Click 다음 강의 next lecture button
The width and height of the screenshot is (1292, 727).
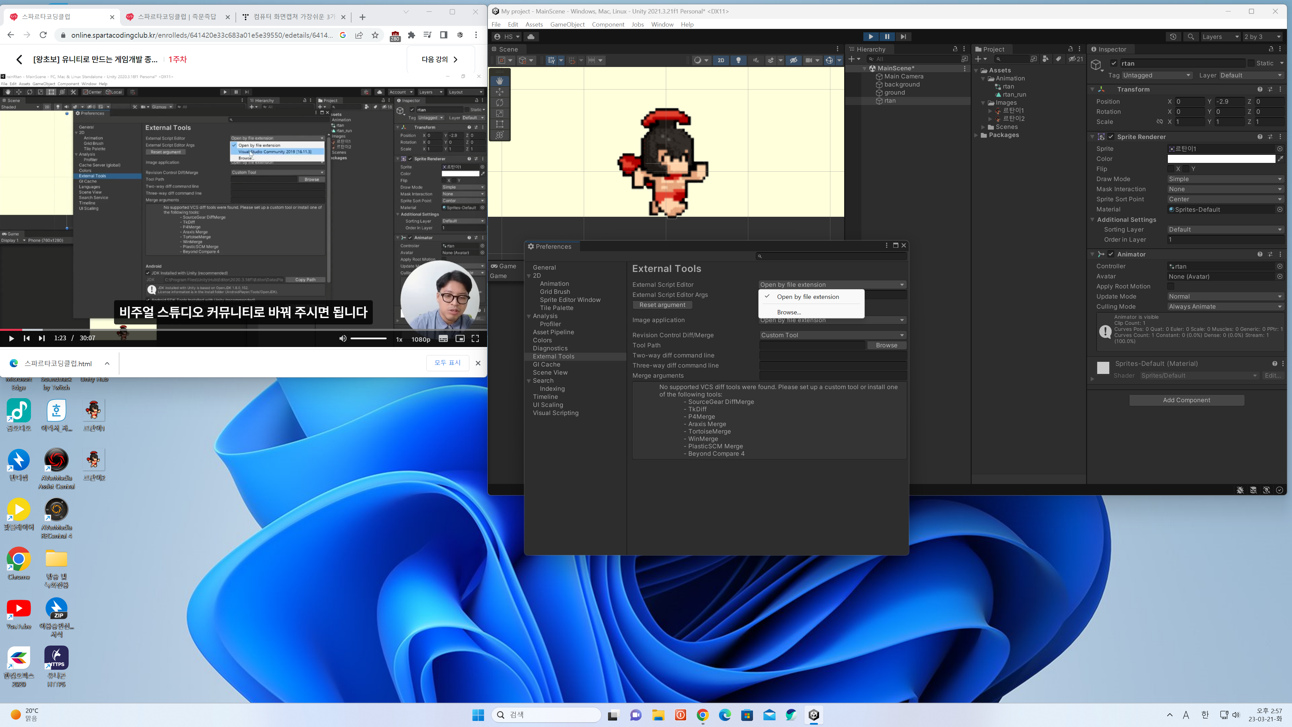coord(440,59)
